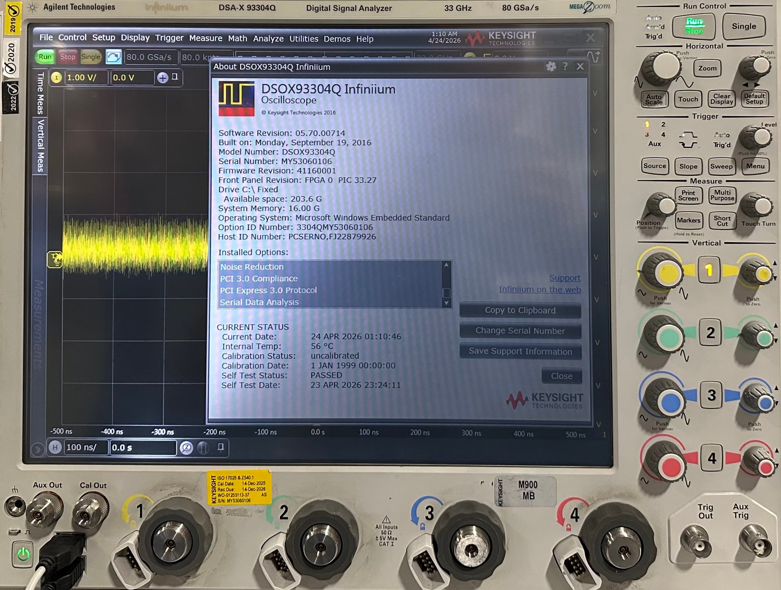This screenshot has width=781, height=590.
Task: Click the green Run toolbar button
Action: (x=45, y=57)
